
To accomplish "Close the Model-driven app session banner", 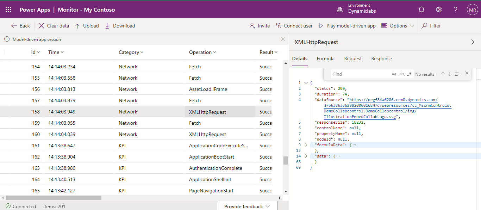I will point(283,39).
